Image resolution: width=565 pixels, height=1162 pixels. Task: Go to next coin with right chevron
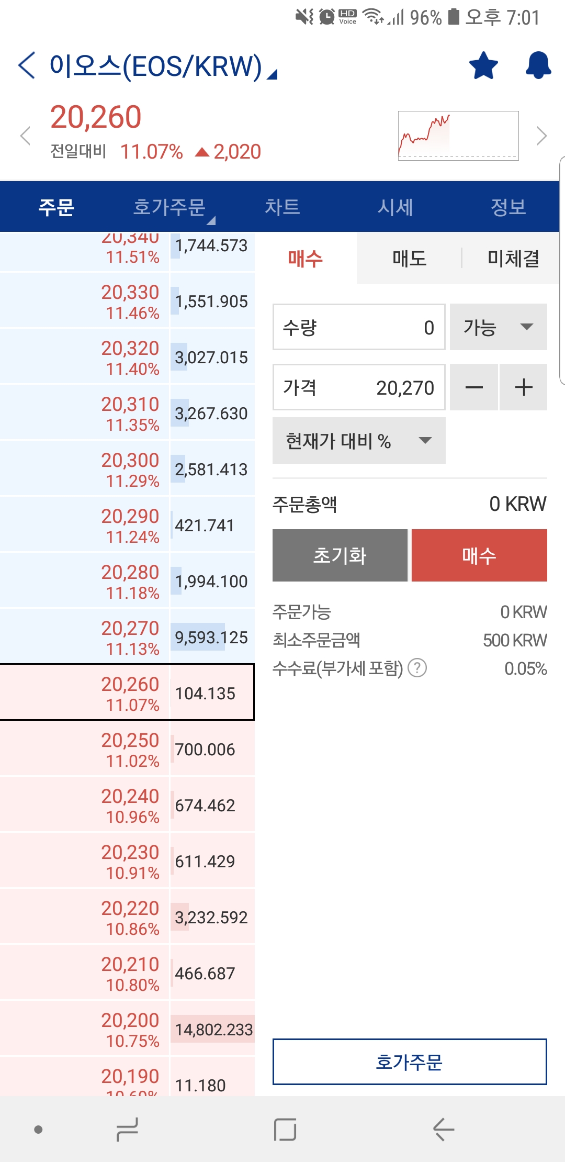[541, 136]
